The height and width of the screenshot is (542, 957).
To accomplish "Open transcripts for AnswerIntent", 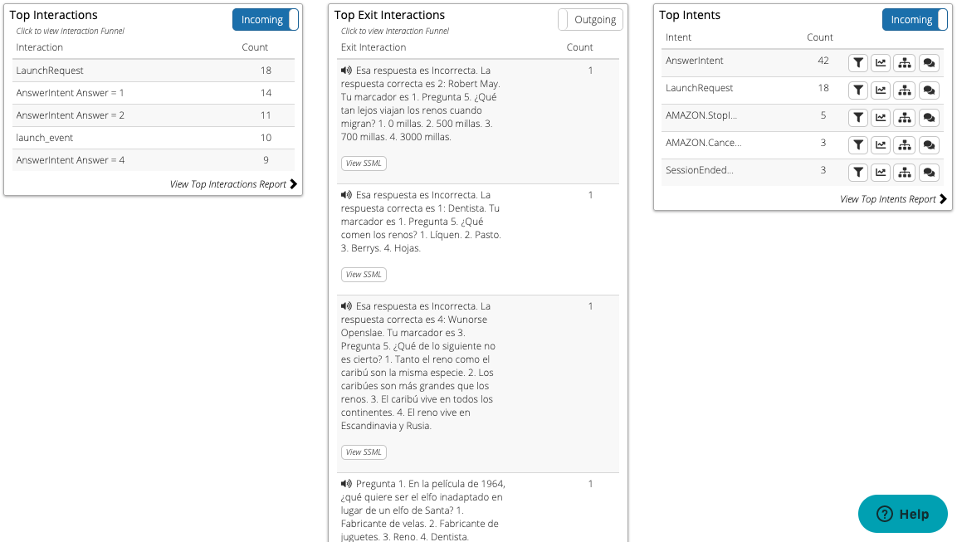I will pos(929,62).
